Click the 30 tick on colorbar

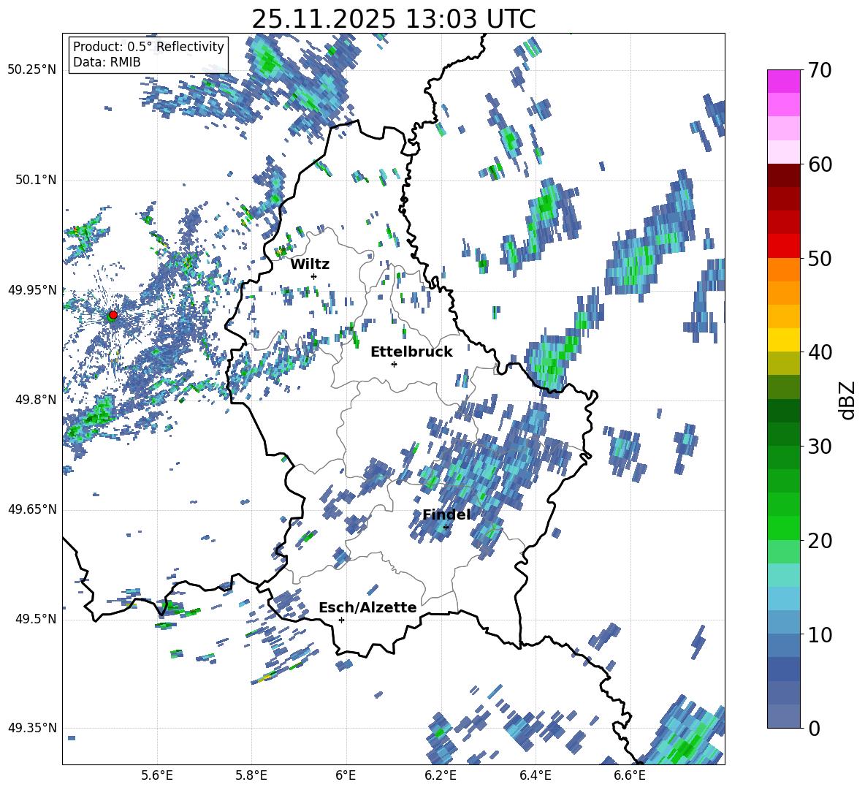pos(819,447)
